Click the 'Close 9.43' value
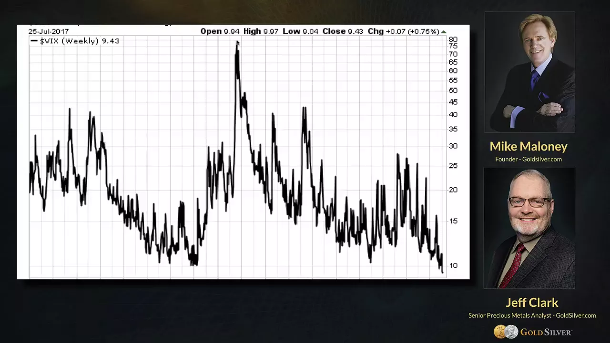 pos(343,31)
